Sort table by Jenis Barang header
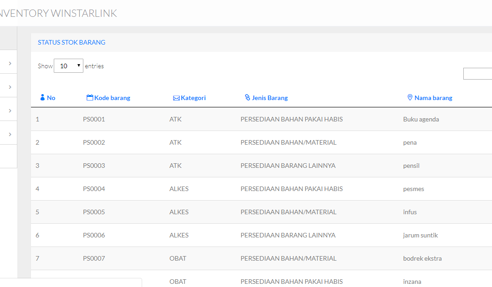 pyautogui.click(x=270, y=98)
